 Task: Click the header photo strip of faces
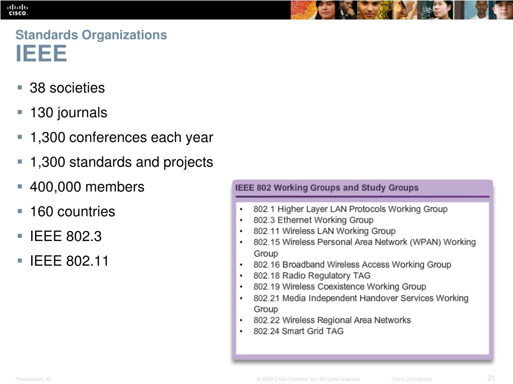[402, 10]
